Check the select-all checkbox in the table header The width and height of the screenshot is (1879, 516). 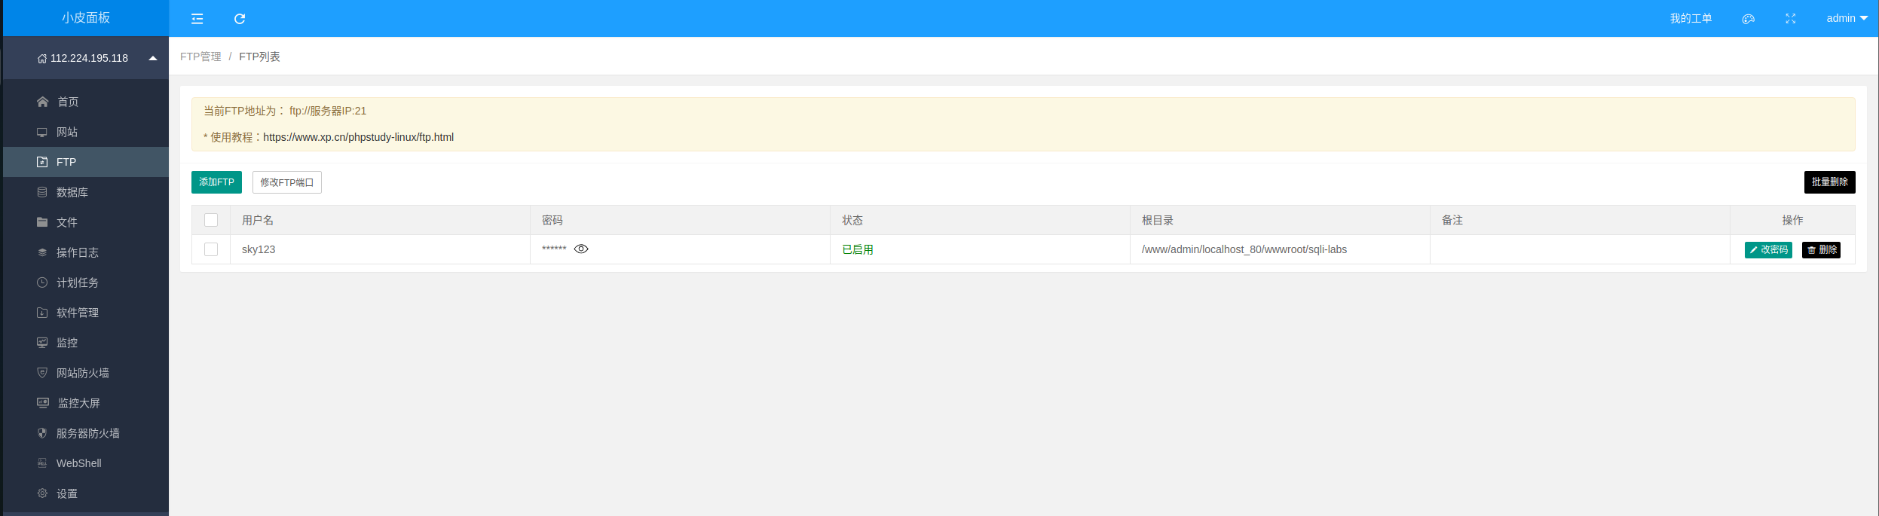pos(211,220)
